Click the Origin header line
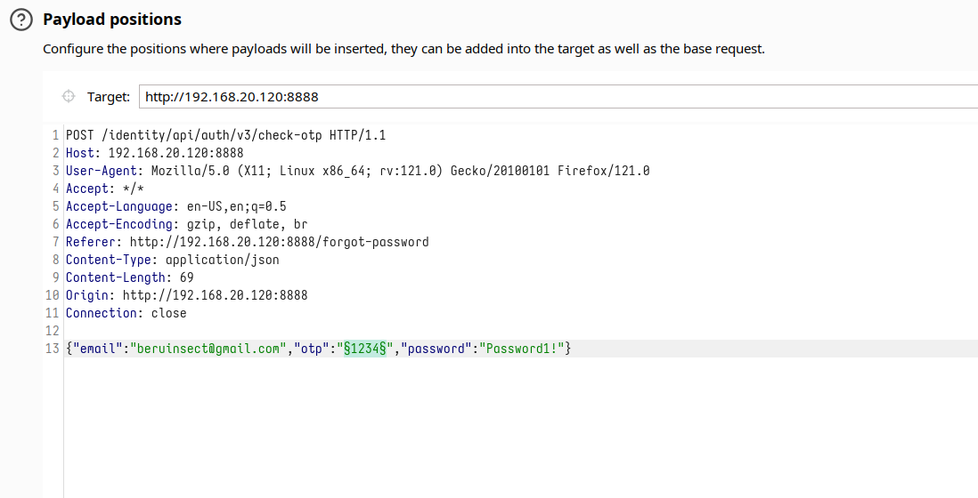This screenshot has width=978, height=498. 186,295
